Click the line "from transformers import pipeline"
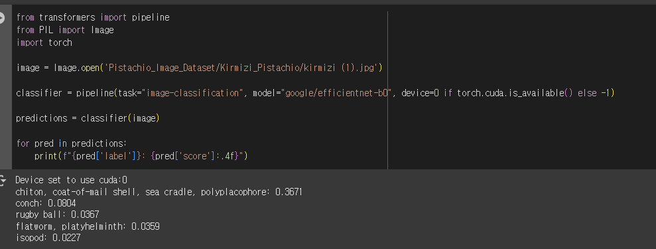Viewport: 656px width, 249px height. [93, 17]
